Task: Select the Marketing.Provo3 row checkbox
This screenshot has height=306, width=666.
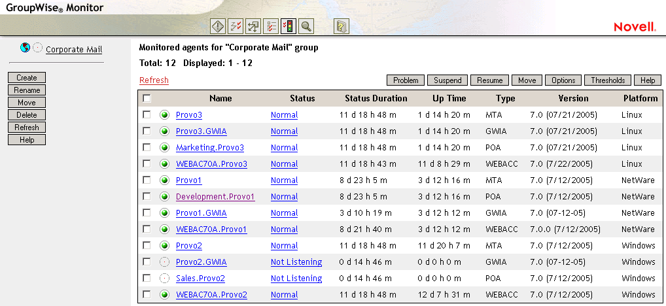Action: tap(147, 147)
